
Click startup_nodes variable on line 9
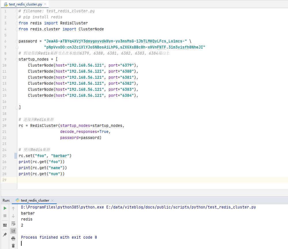click(34, 59)
